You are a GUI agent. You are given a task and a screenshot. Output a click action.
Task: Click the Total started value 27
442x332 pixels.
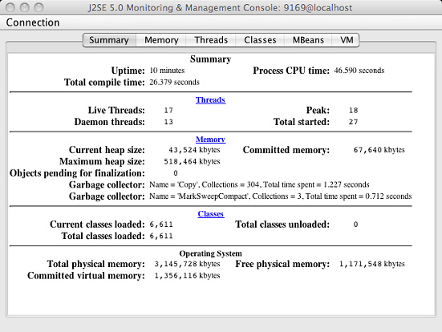click(354, 122)
